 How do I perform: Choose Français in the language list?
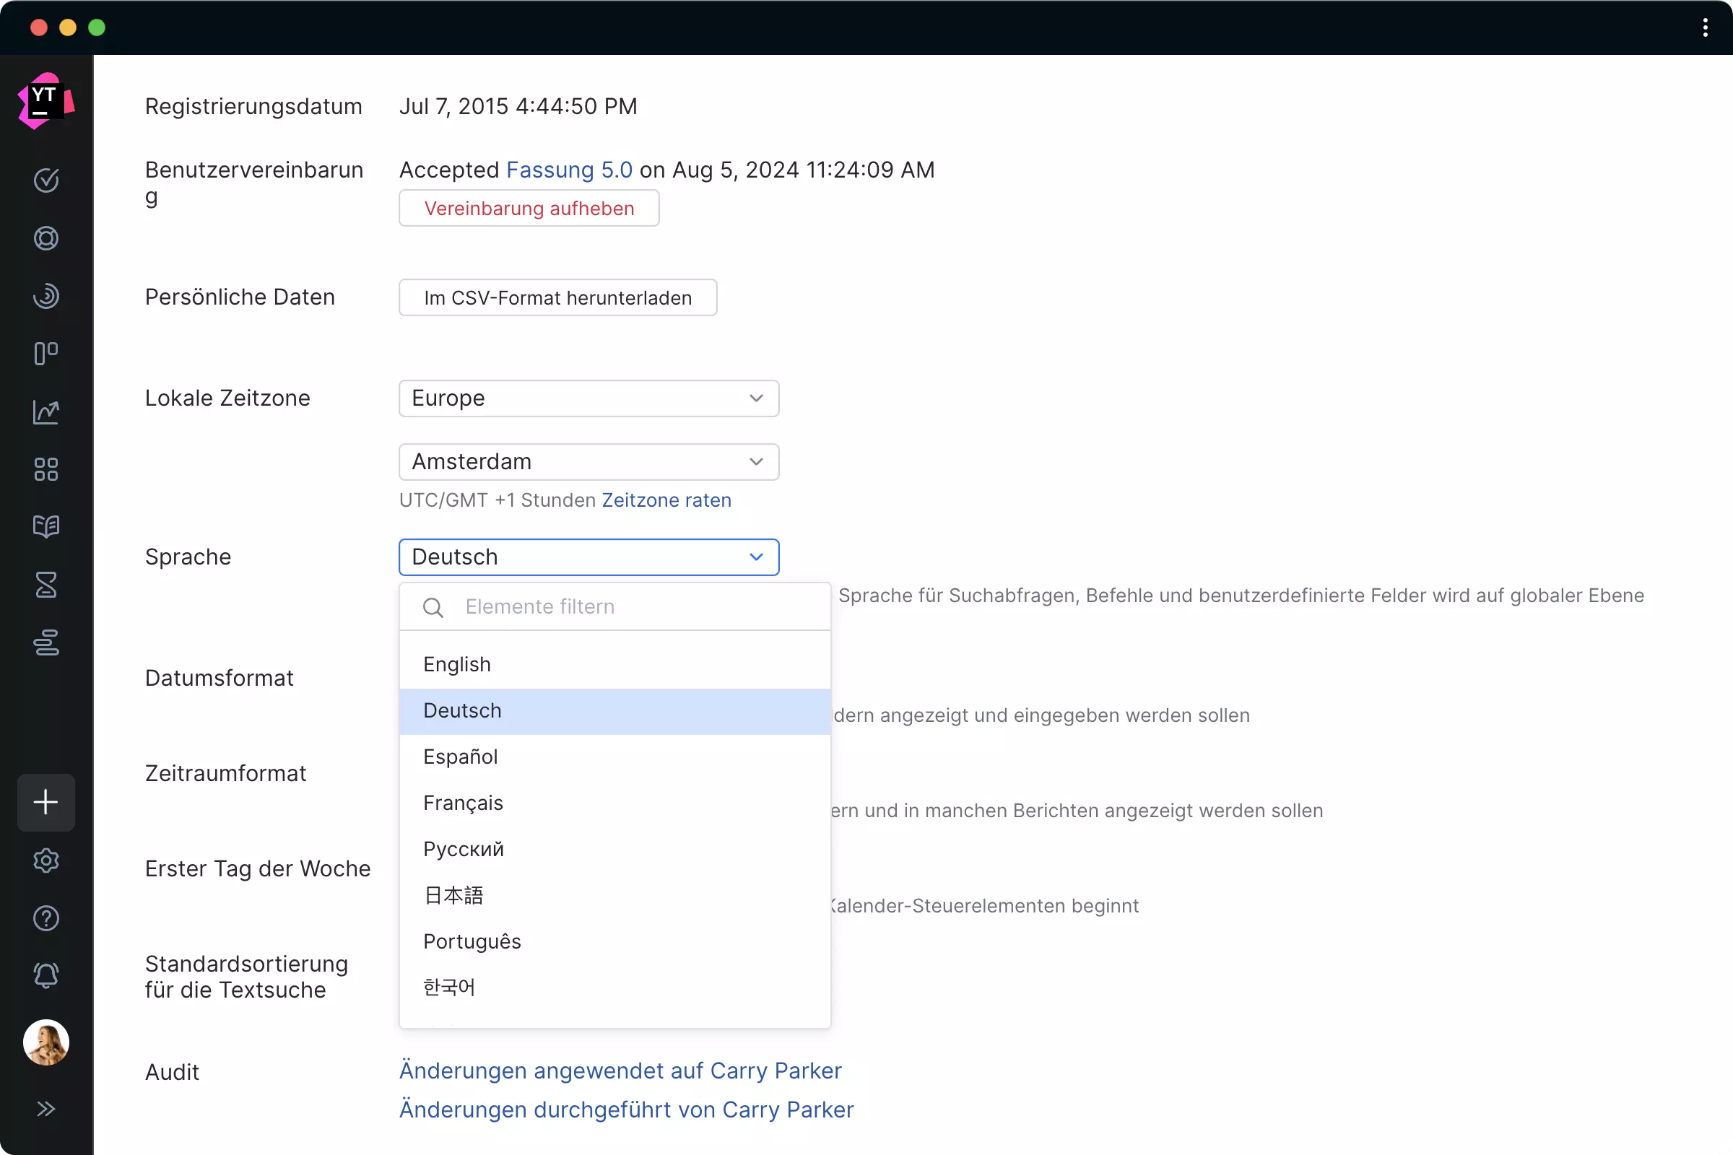click(x=463, y=803)
